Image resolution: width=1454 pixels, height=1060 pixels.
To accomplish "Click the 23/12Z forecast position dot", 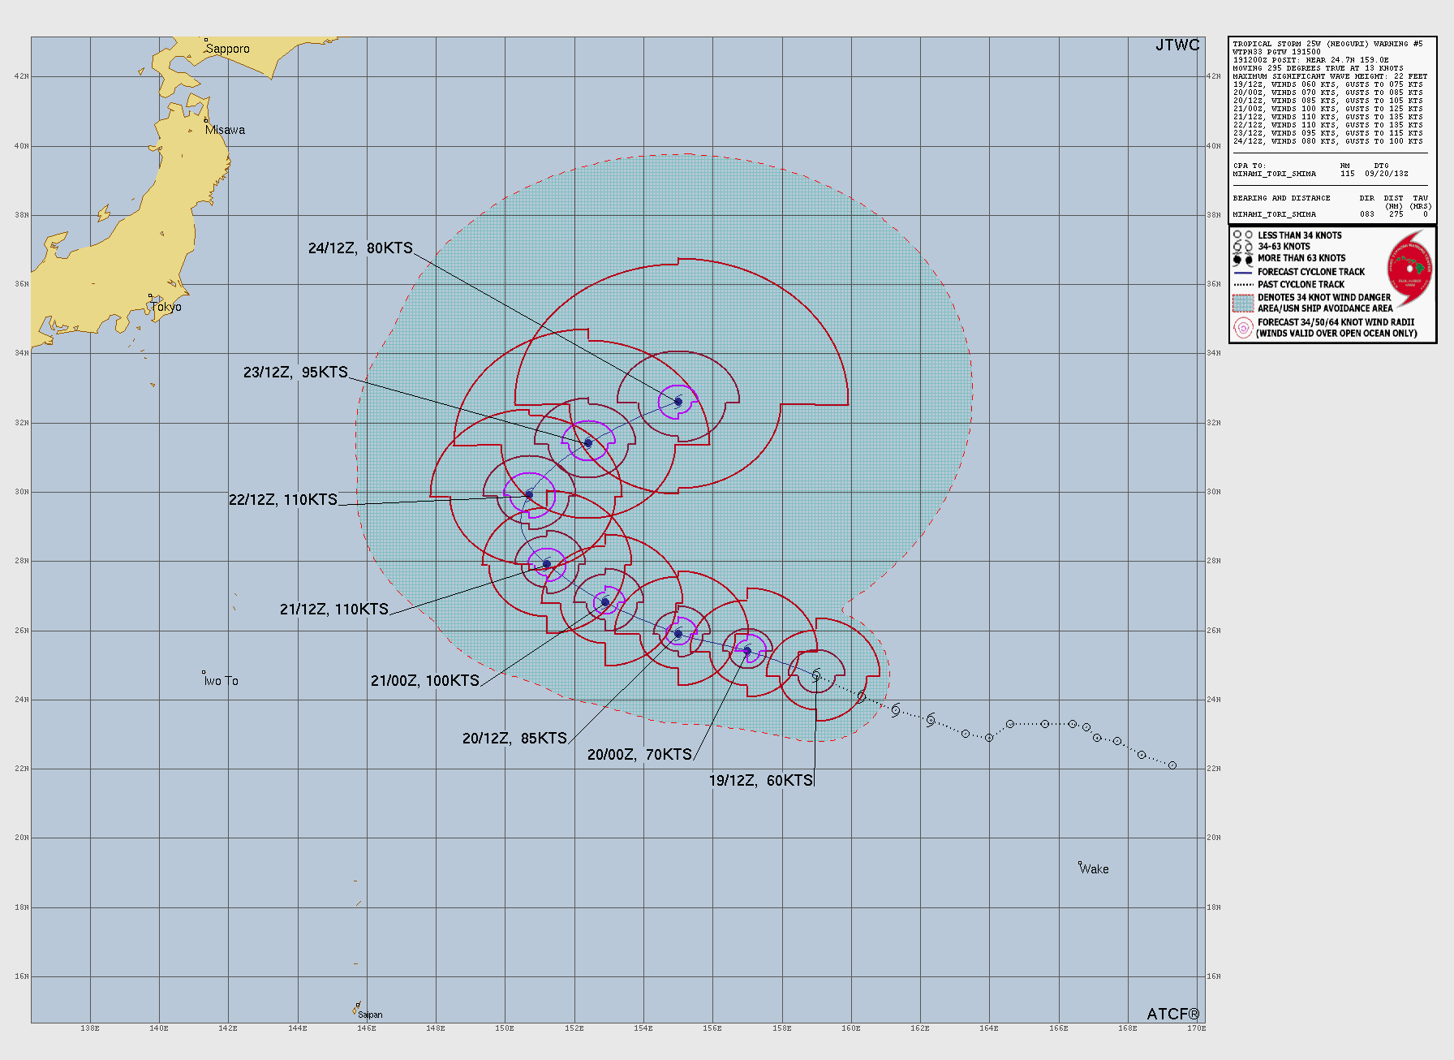I will tap(588, 443).
